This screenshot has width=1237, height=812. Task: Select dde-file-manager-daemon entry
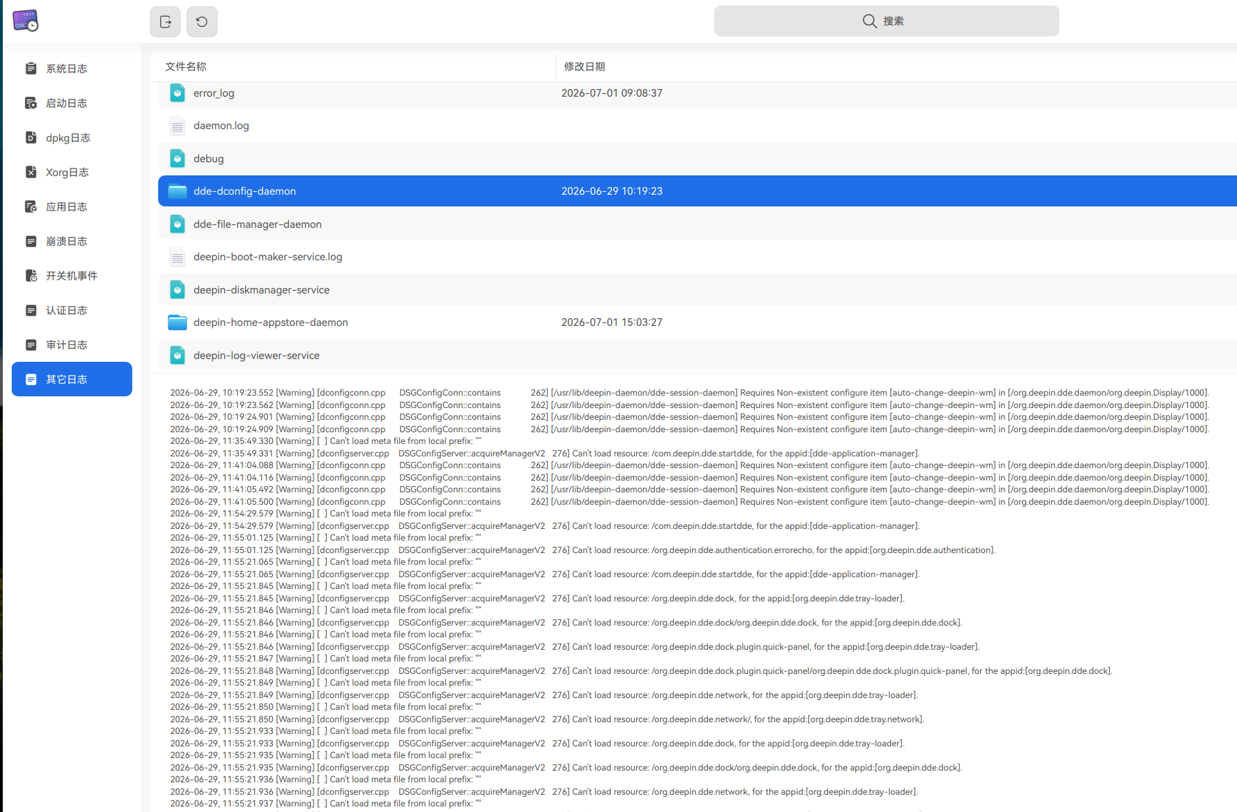[697, 224]
